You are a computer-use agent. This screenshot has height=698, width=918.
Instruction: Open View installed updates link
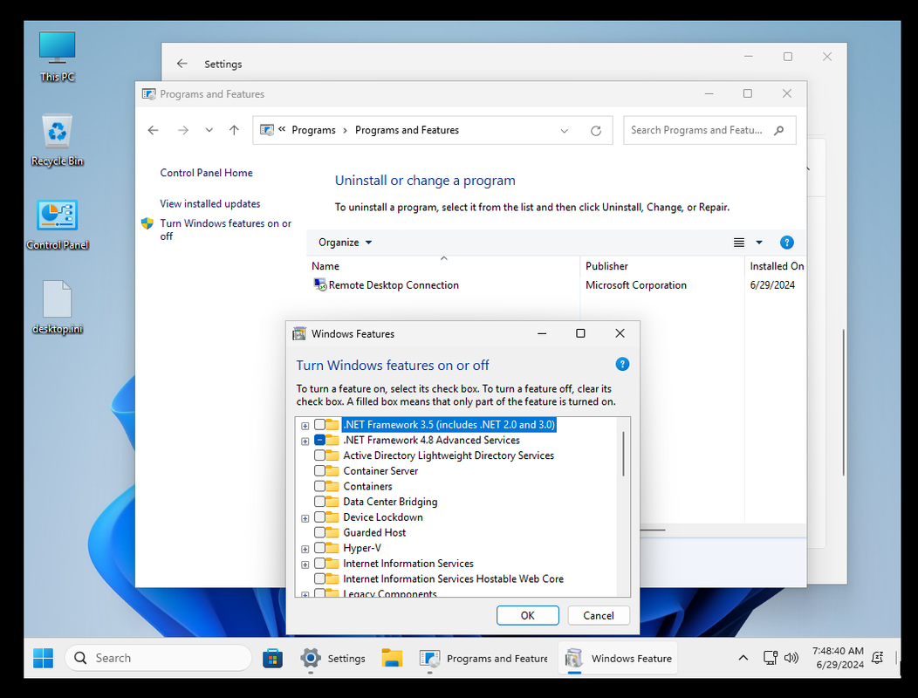tap(210, 204)
